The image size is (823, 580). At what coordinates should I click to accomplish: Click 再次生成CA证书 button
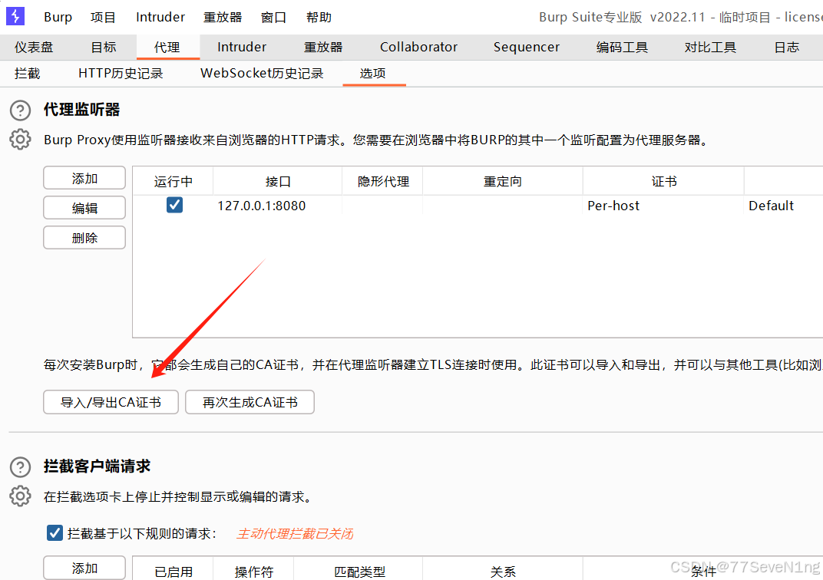250,402
